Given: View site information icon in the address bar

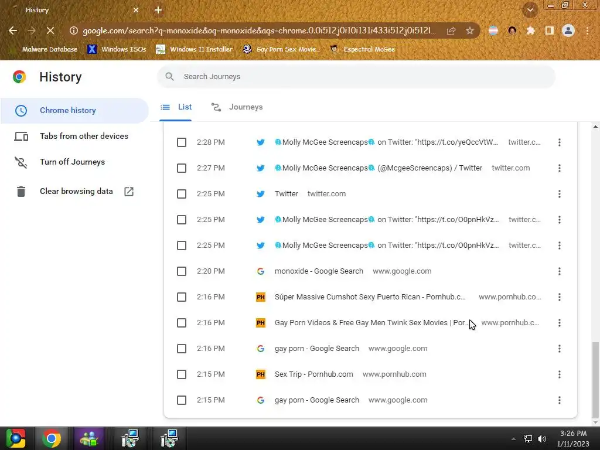Looking at the screenshot, I should click(73, 30).
